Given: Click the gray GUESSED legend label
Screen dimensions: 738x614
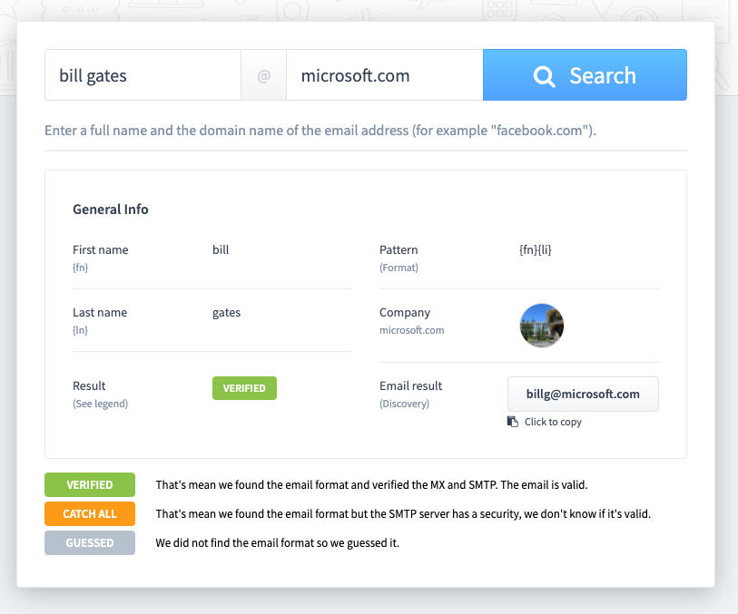Looking at the screenshot, I should click(90, 543).
